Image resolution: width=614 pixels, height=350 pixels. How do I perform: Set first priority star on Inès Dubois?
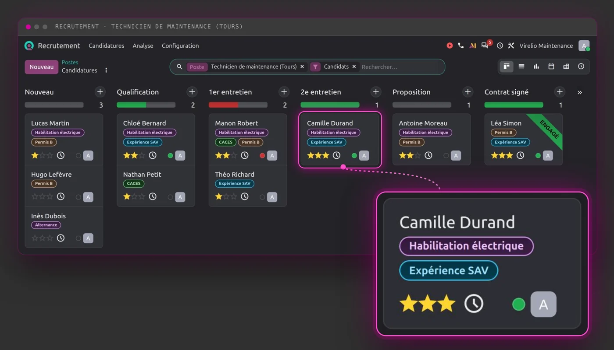(x=35, y=238)
